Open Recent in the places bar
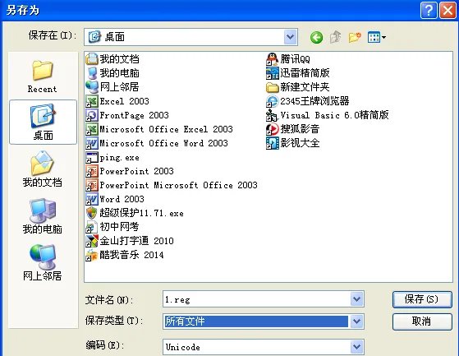 (x=43, y=76)
